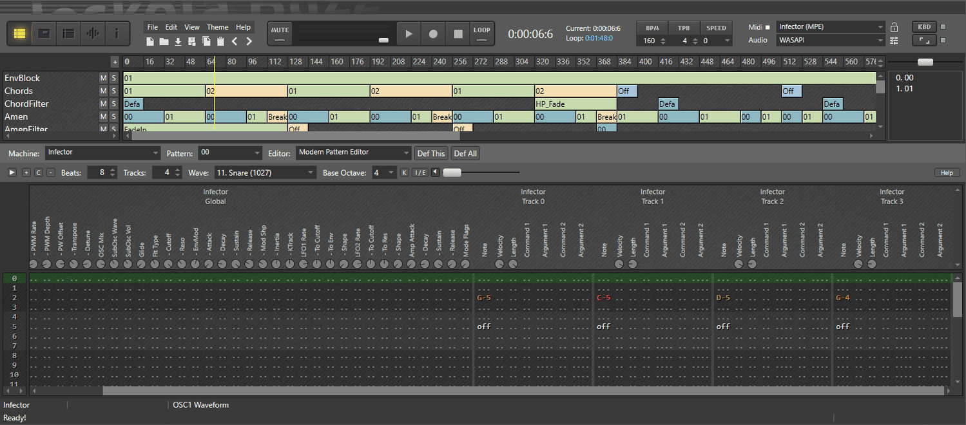Open the Help menu

(243, 27)
